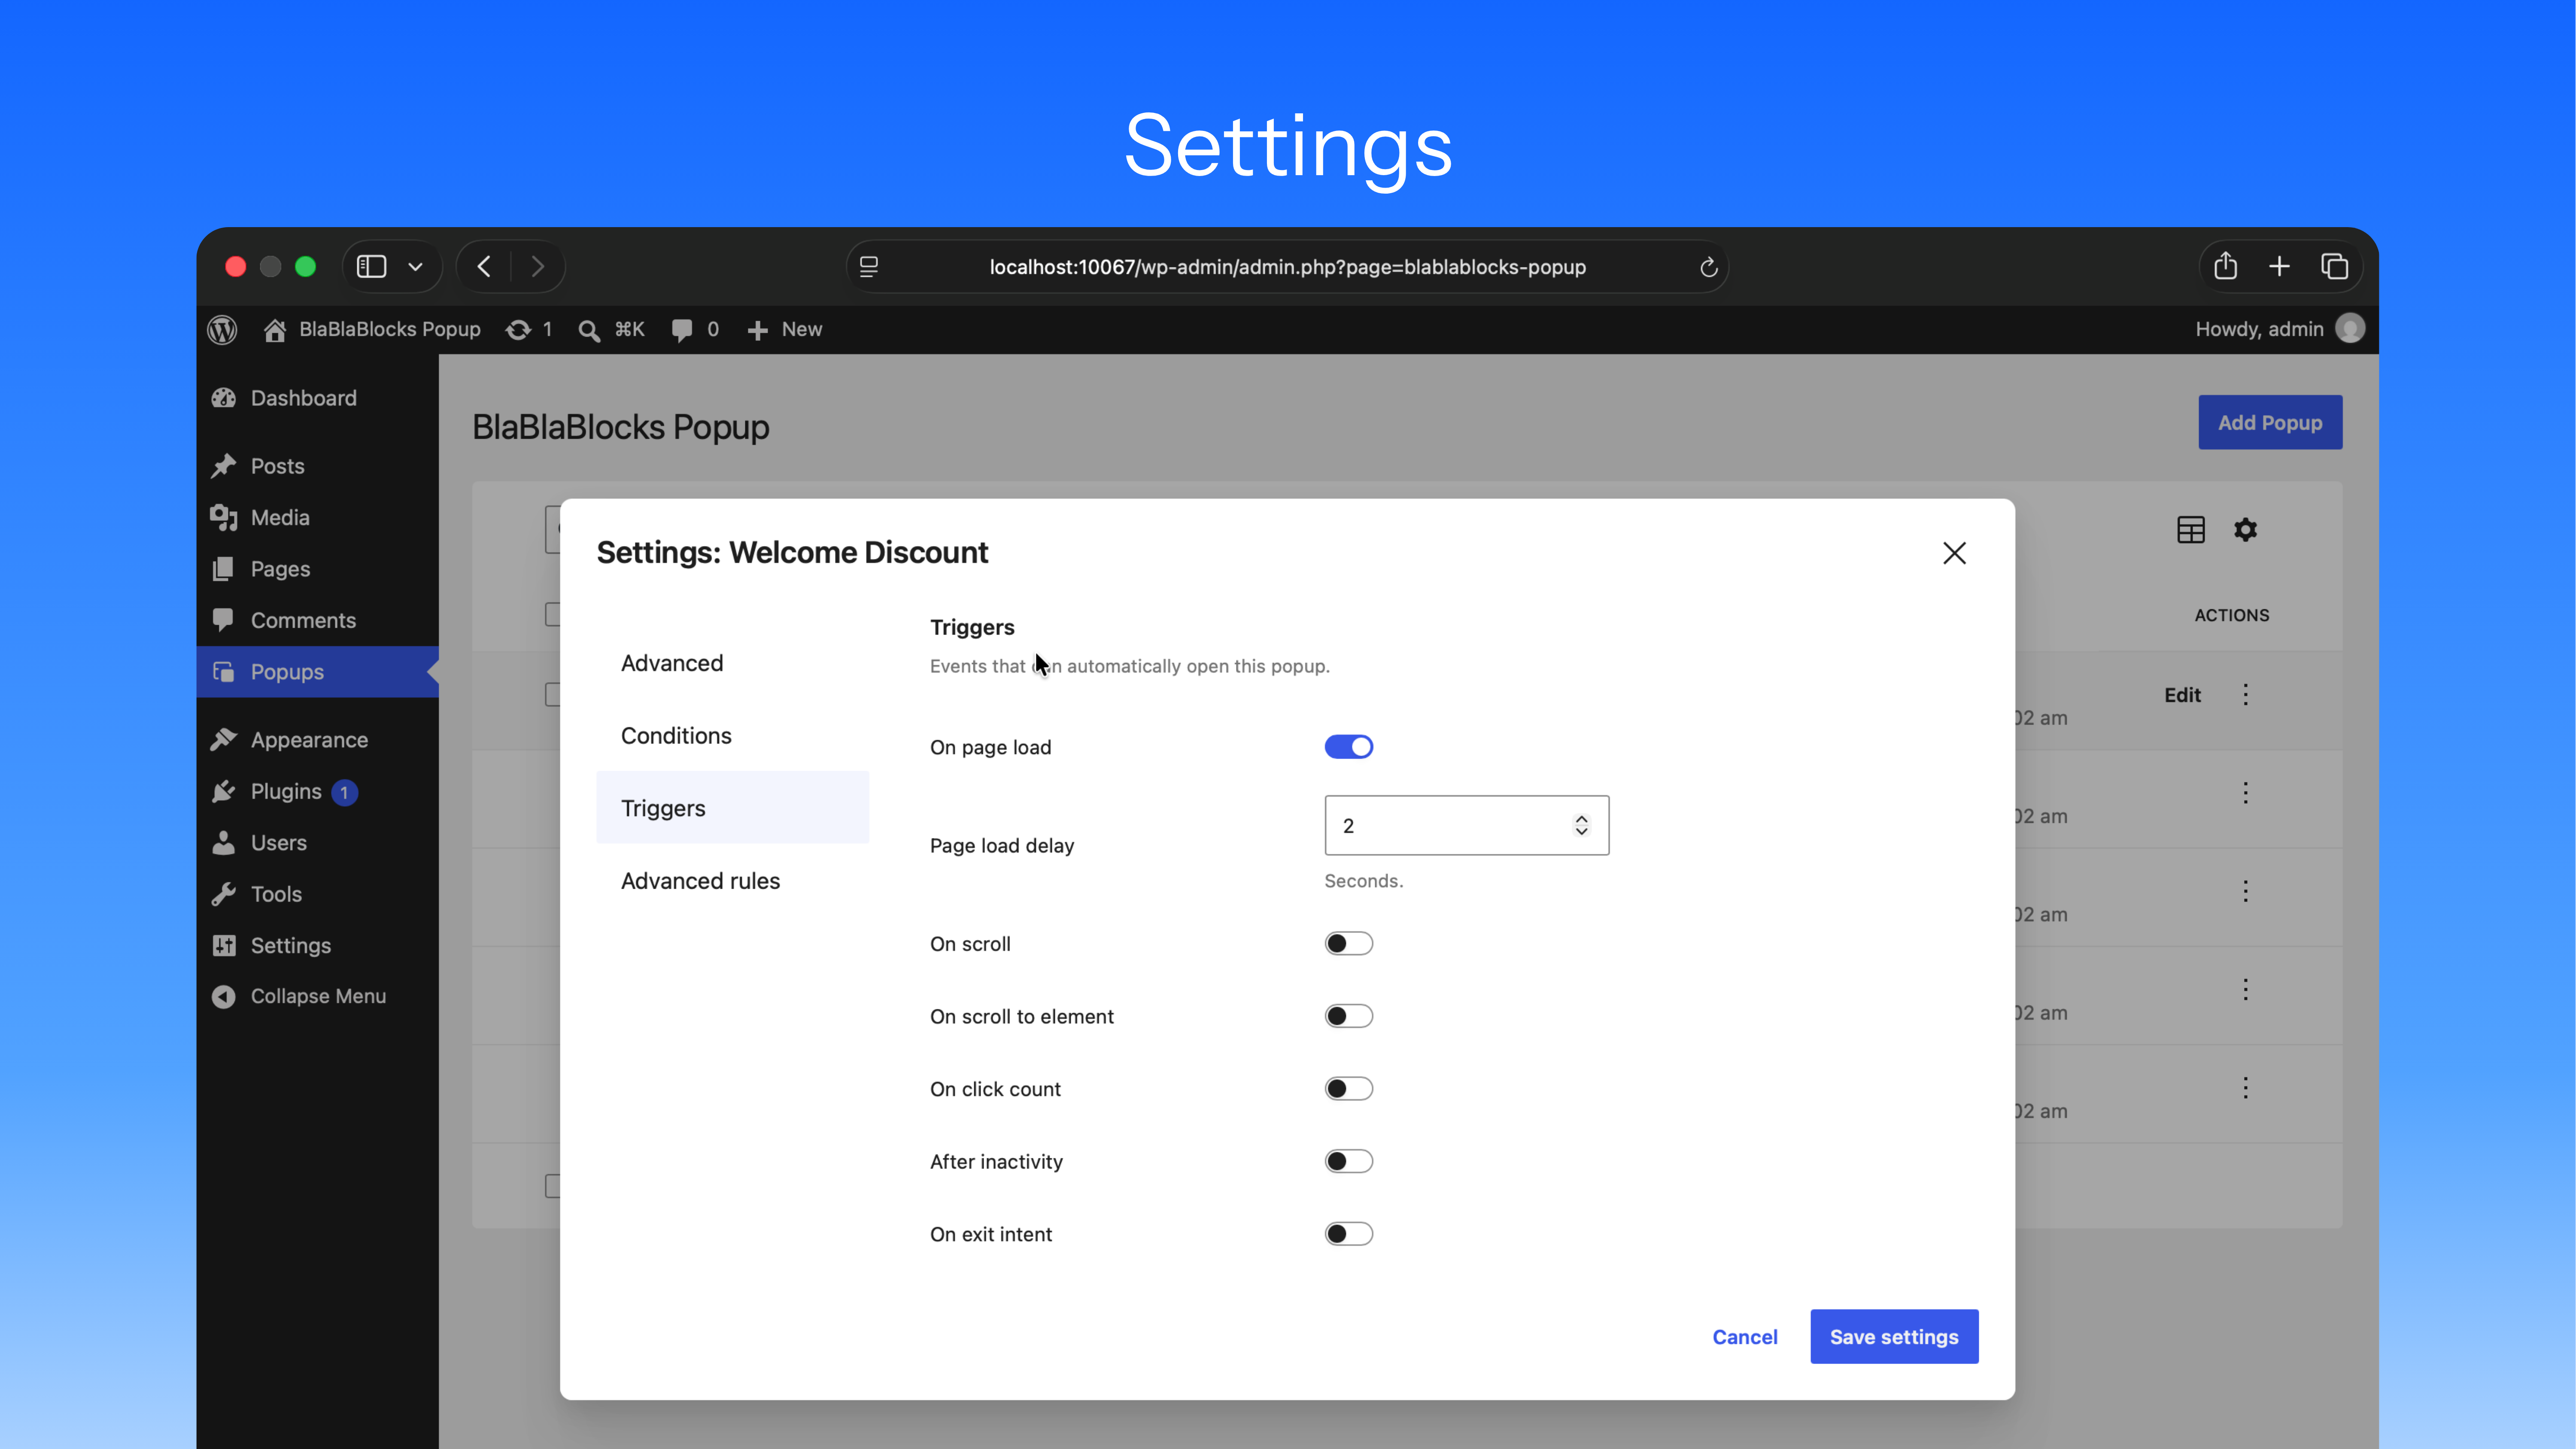Click the Add Popup button
The height and width of the screenshot is (1449, 2576).
pos(2270,422)
